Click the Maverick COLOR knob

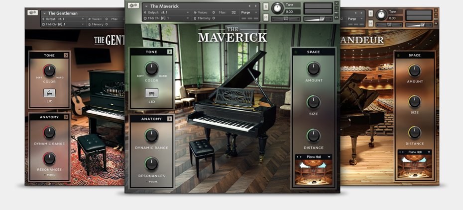[151, 69]
